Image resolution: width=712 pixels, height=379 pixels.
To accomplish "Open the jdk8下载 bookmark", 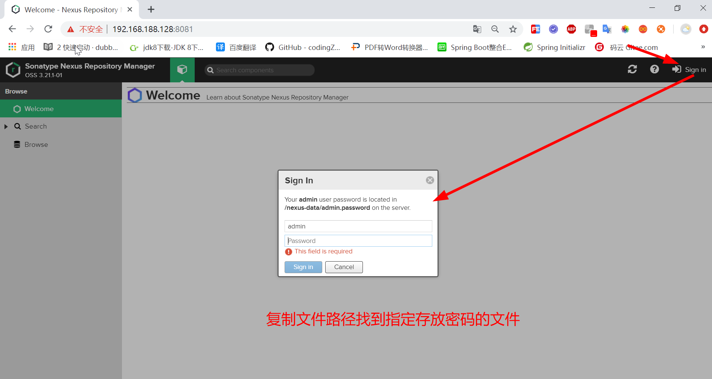I will click(166, 47).
